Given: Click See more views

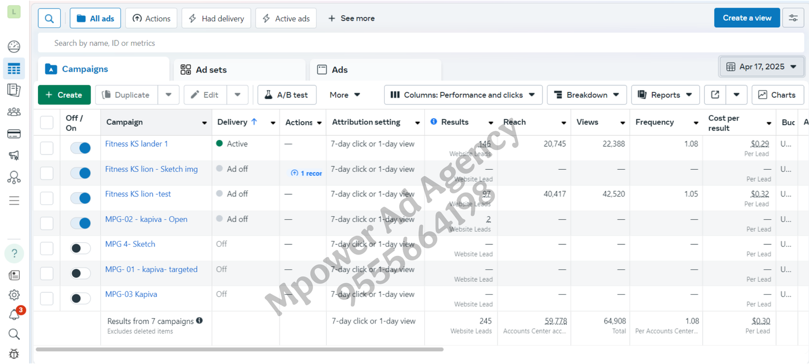Looking at the screenshot, I should (x=351, y=18).
